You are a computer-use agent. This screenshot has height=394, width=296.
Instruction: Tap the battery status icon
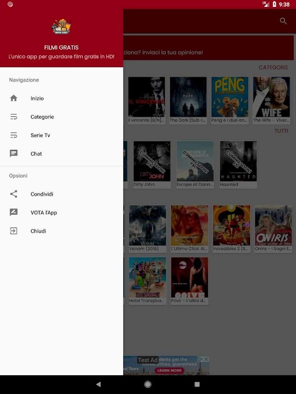(274, 4)
